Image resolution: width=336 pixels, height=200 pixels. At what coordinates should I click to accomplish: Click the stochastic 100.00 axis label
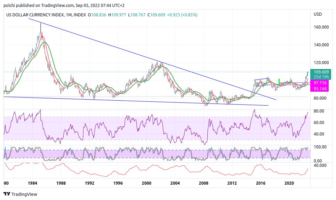click(x=320, y=147)
